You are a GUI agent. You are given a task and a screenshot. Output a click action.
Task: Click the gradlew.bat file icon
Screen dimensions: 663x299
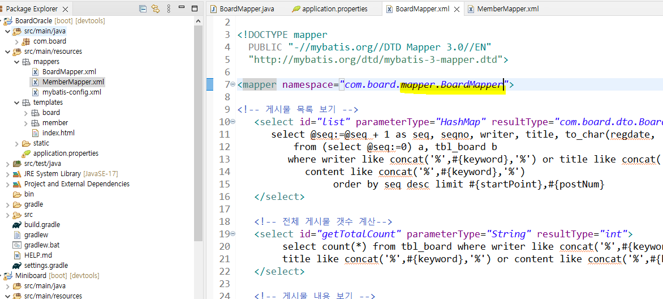pos(18,245)
